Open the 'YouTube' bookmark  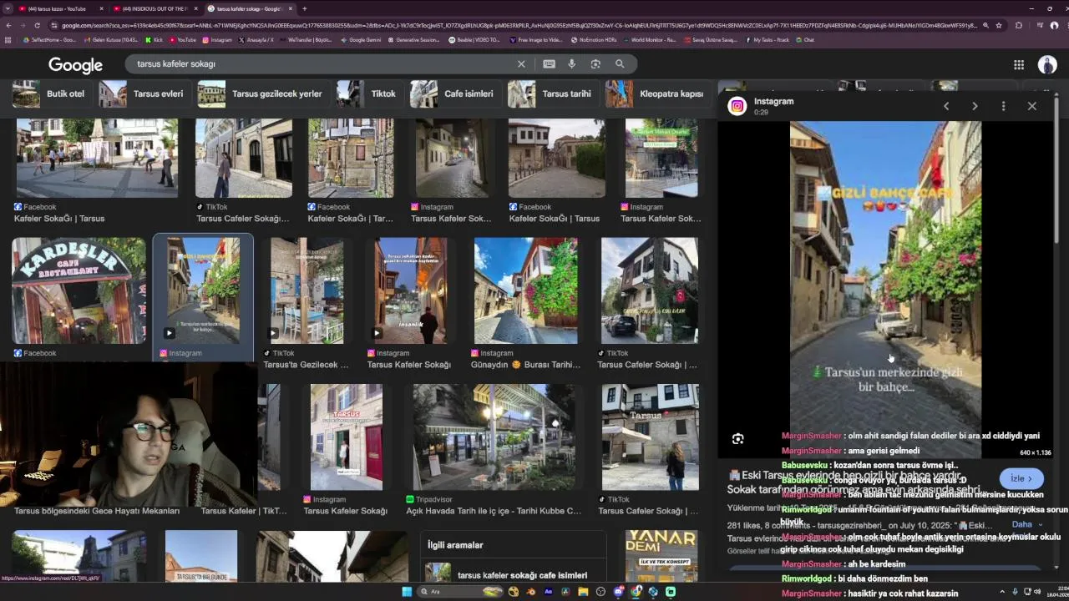(x=183, y=39)
